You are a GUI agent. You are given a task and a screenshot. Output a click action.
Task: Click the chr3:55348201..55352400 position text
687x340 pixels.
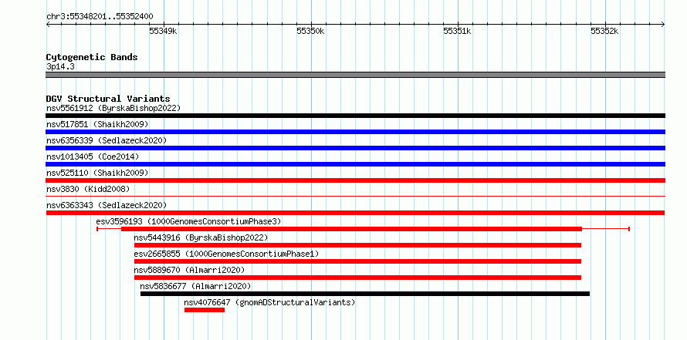[100, 17]
